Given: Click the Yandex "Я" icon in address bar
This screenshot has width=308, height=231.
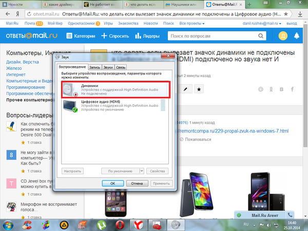Looking at the screenshot, I should click(x=17, y=14).
